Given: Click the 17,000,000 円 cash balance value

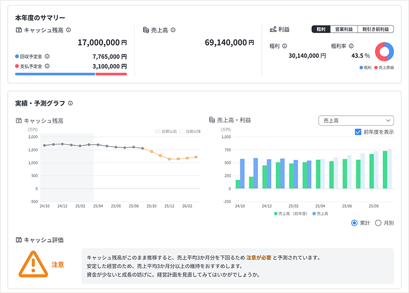Looking at the screenshot, I should tap(102, 42).
